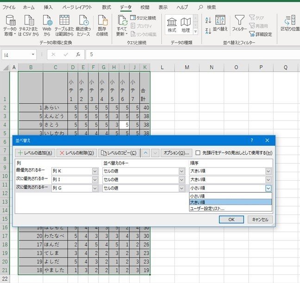Expand the 列 I column dropdown
The width and height of the screenshot is (300, 283).
click(x=95, y=179)
